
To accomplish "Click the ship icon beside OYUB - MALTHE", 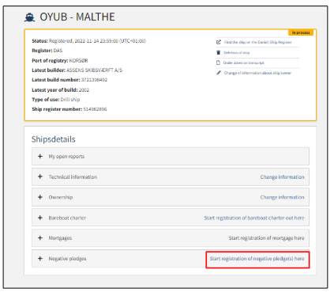I will coord(29,17).
